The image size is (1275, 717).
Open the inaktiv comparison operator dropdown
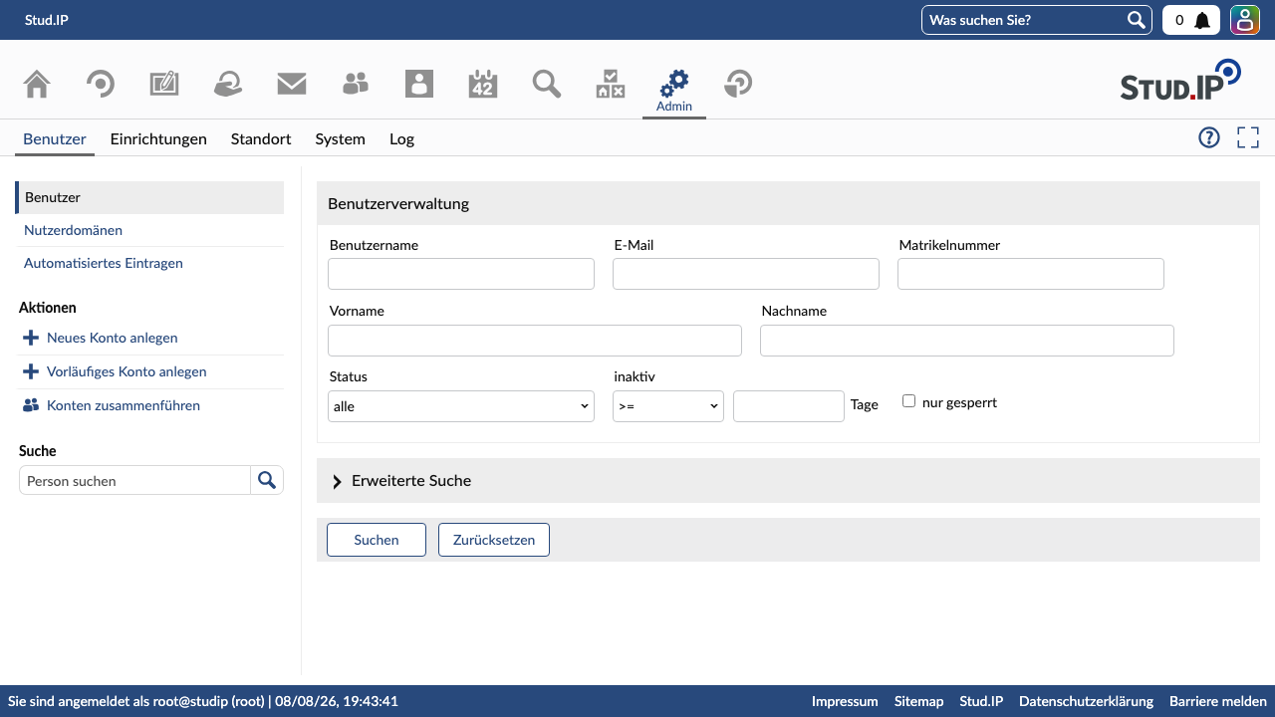[668, 406]
